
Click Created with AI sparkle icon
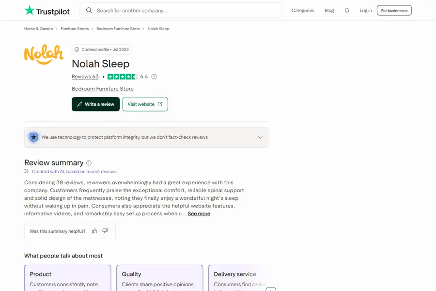pyautogui.click(x=27, y=171)
